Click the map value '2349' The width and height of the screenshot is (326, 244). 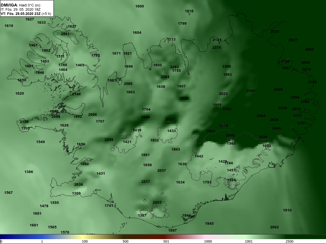[109, 140]
